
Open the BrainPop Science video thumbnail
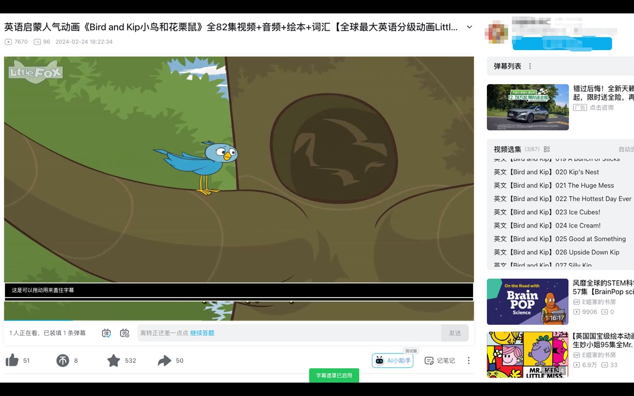click(528, 301)
